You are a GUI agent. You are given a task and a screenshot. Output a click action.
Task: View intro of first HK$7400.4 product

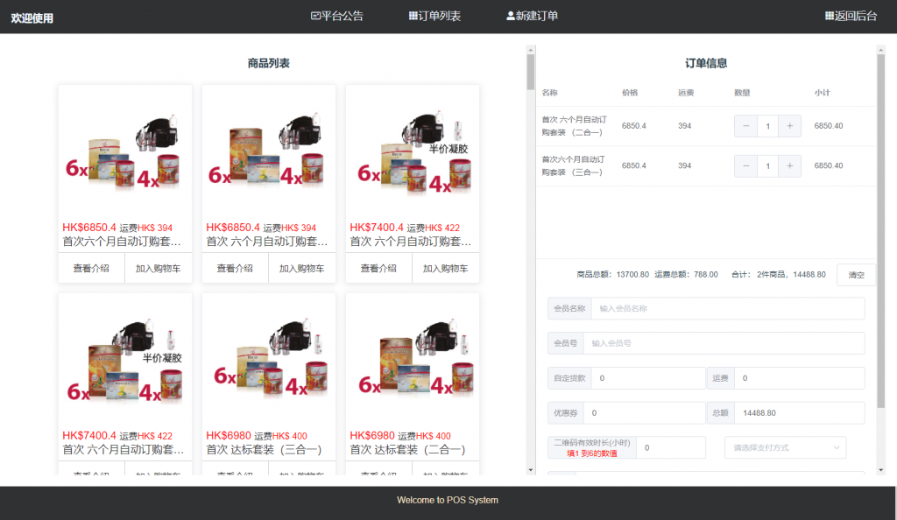(x=378, y=269)
